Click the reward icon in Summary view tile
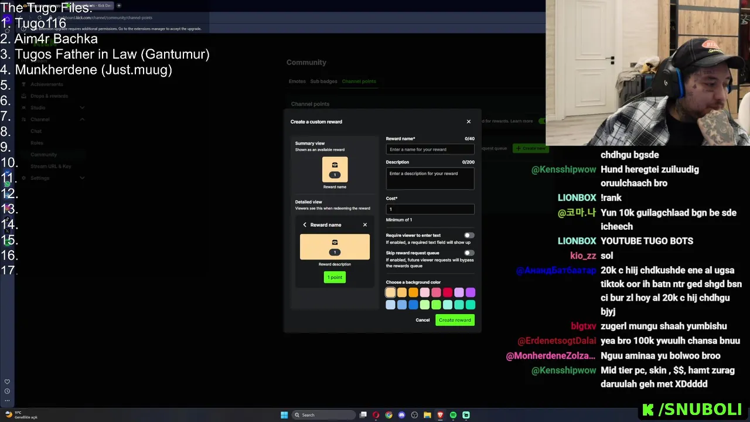Viewport: 750px width, 422px height. 335,169
